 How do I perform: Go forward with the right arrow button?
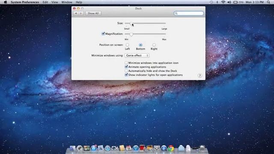pos(81,13)
